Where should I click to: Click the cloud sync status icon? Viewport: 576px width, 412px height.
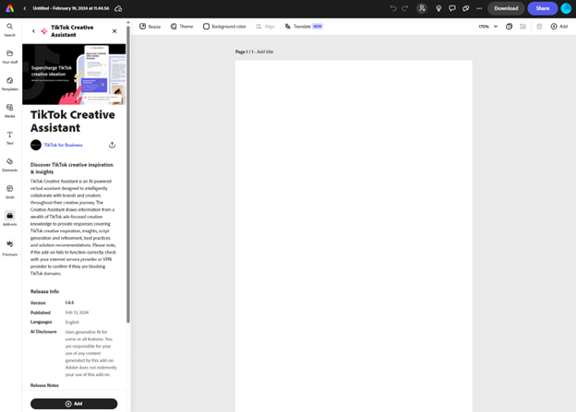point(118,8)
